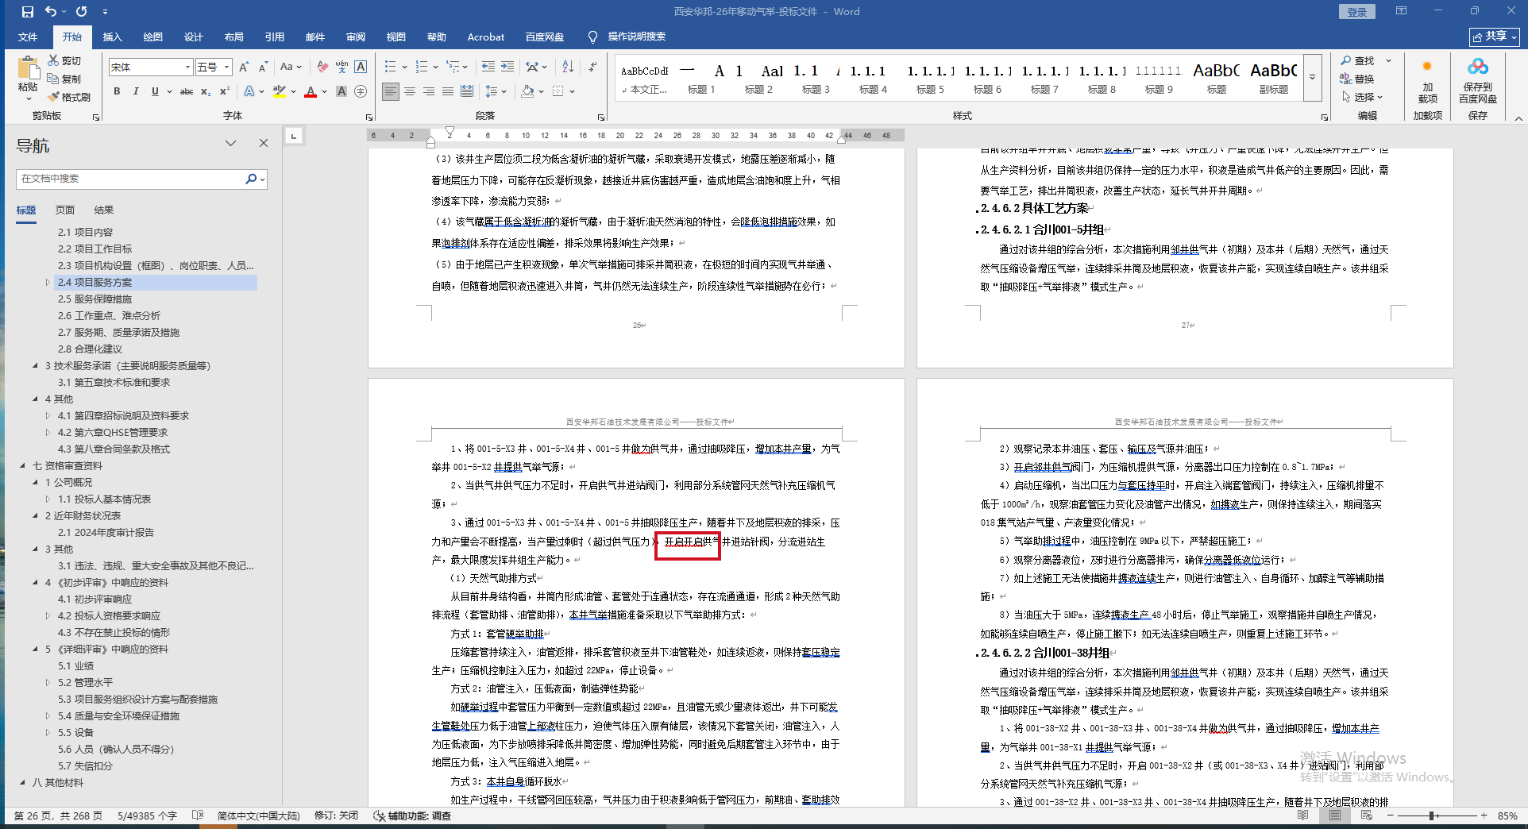Viewport: 1528px width, 829px height.
Task: Switch navigation pane to 页面 tab
Action: point(65,210)
